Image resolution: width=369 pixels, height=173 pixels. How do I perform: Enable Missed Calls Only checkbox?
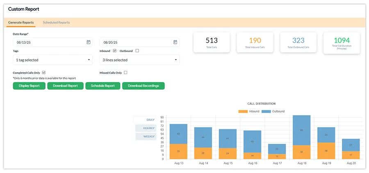pos(125,73)
